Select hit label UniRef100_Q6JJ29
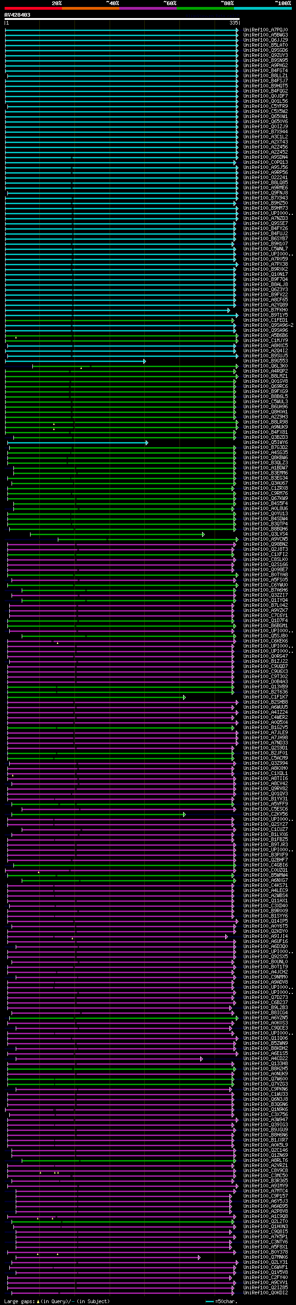 [x=265, y=40]
